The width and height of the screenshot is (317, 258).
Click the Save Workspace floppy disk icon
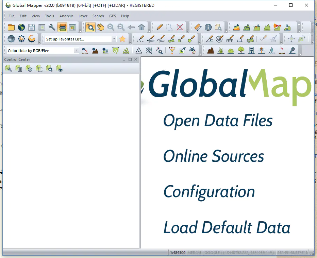(x=32, y=27)
